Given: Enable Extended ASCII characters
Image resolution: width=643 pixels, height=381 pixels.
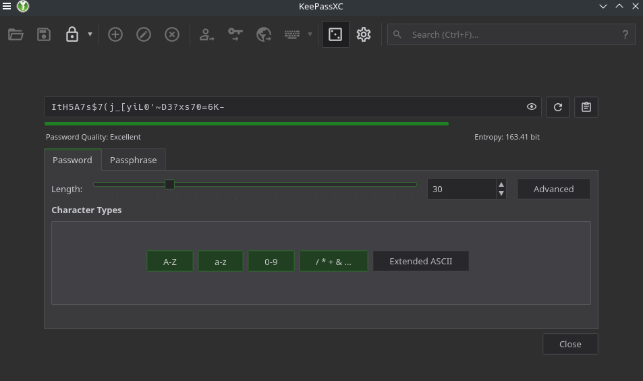Looking at the screenshot, I should pos(421,262).
